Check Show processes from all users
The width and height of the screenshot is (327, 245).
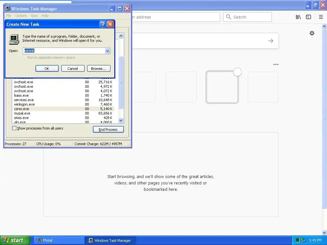[14, 128]
